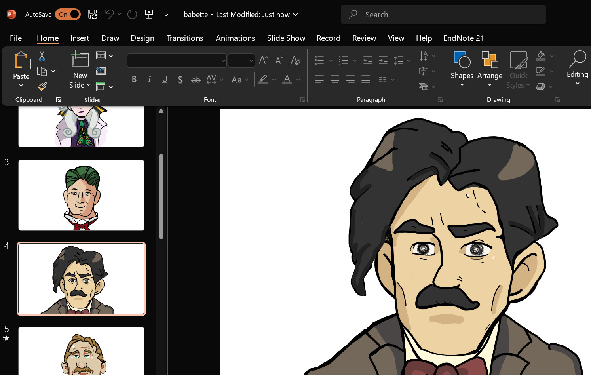Image resolution: width=591 pixels, height=375 pixels.
Task: Click the Reset slide icon
Action: pos(101,71)
